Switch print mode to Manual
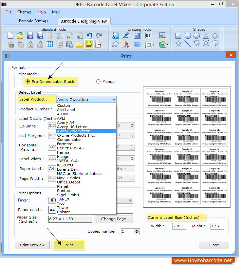Screen dimensions: 239x266 98,82
